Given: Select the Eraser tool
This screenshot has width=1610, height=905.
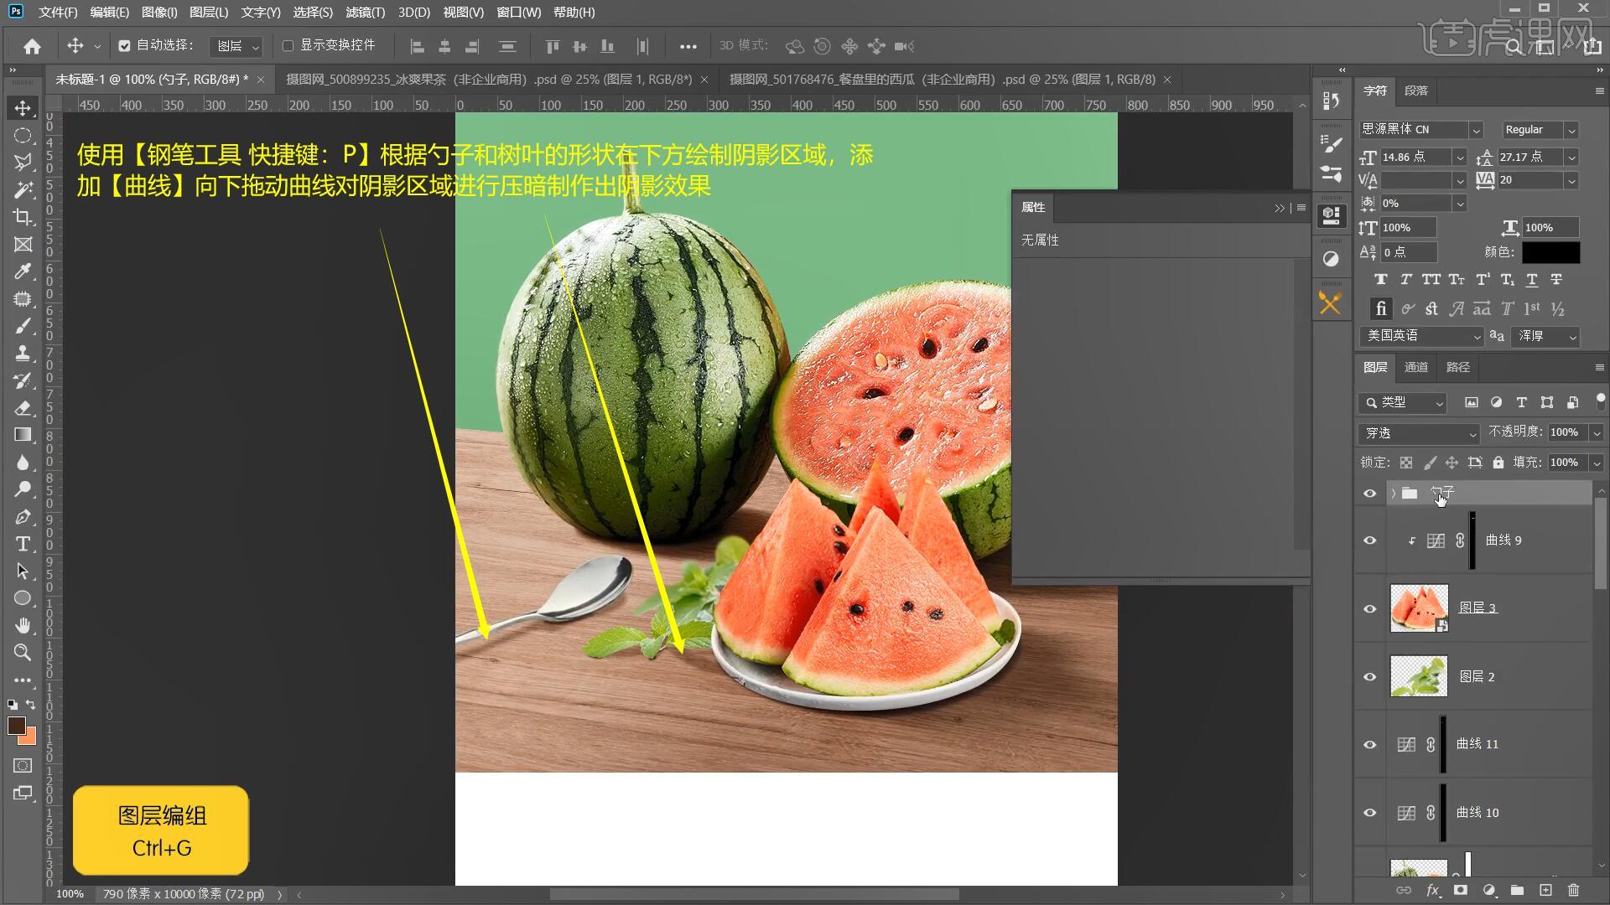Looking at the screenshot, I should (23, 408).
